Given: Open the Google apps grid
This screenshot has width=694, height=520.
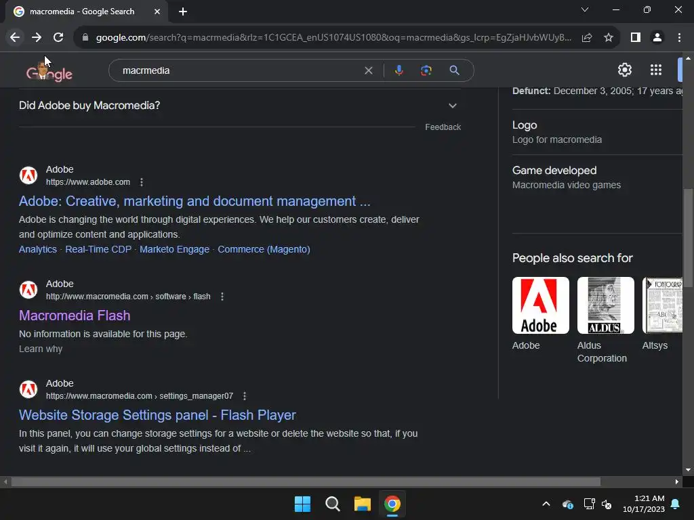Looking at the screenshot, I should (x=656, y=70).
